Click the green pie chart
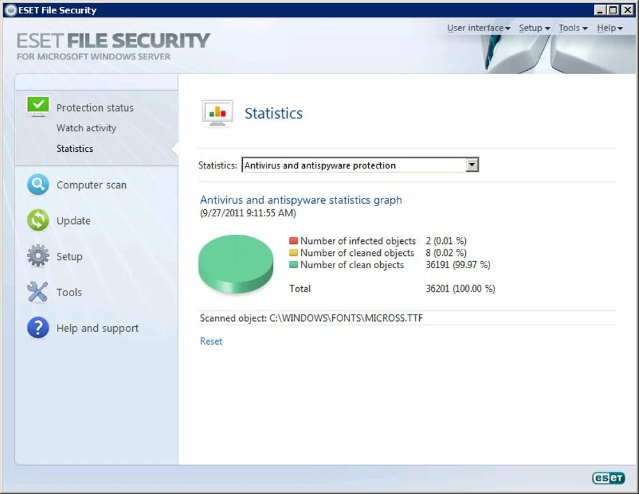639x494 pixels. click(x=236, y=264)
